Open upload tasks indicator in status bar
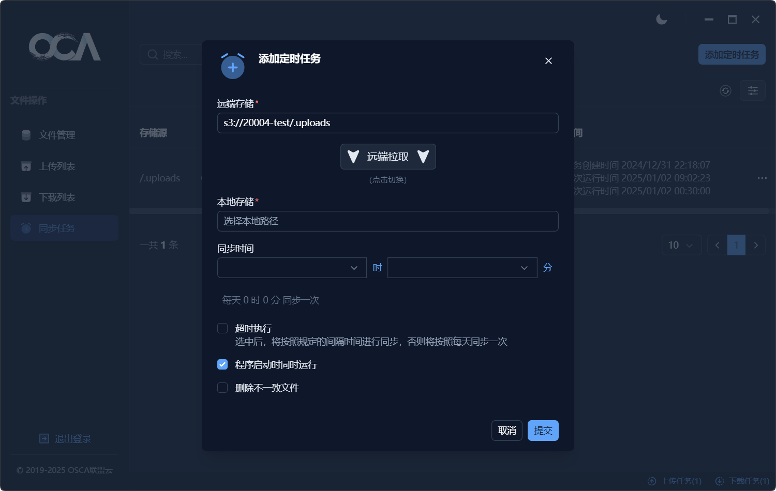 (x=675, y=481)
